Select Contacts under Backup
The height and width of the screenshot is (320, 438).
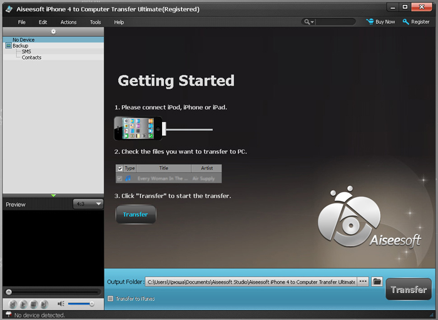pos(31,58)
